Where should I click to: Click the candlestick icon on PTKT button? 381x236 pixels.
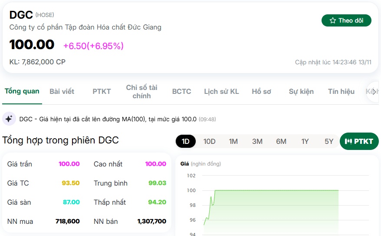click(x=348, y=141)
